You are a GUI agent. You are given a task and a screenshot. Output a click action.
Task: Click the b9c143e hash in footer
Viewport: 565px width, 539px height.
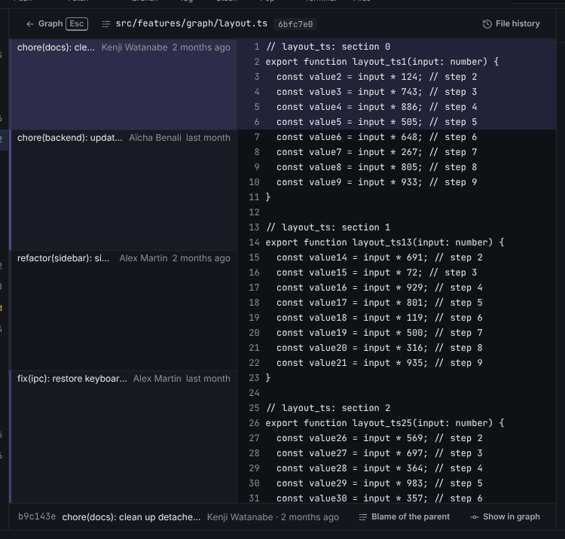pyautogui.click(x=37, y=516)
